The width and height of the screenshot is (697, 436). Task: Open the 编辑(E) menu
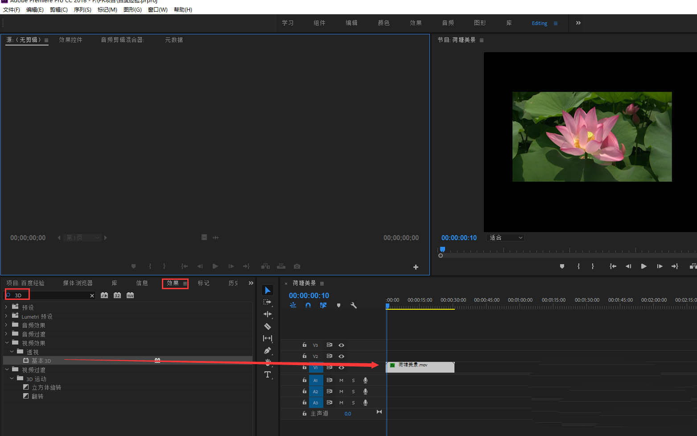[x=35, y=9]
